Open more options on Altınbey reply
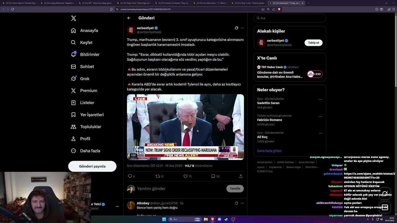This screenshot has height=223, width=397. [242, 203]
